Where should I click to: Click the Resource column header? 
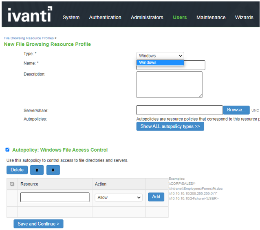point(29,184)
